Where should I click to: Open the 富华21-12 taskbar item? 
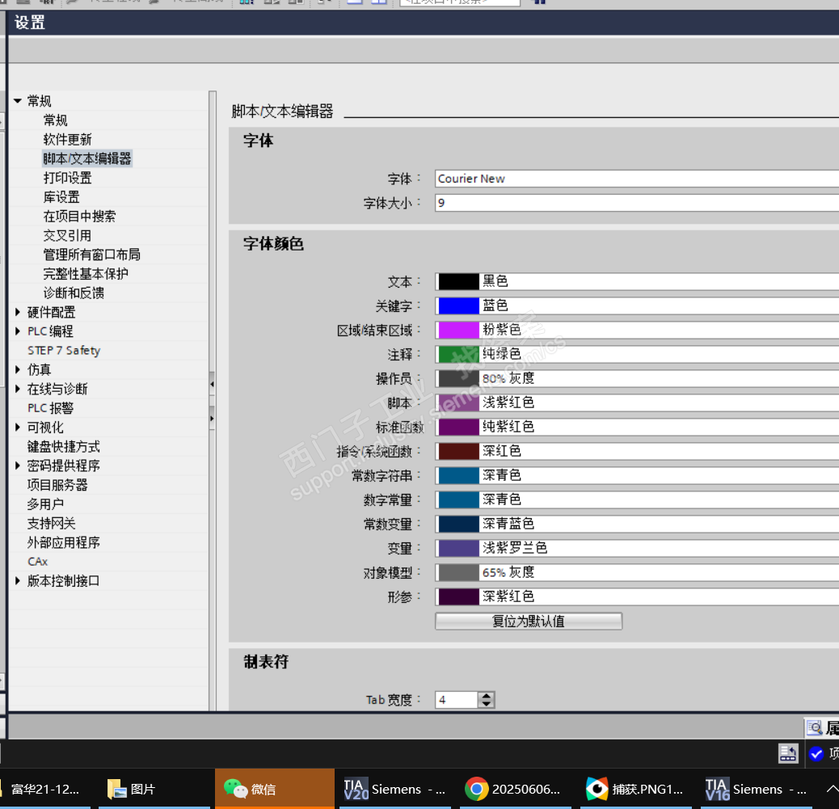pos(45,789)
